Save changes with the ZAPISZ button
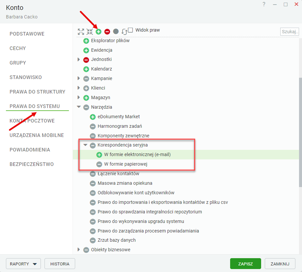Screen dimensions: 302x272 [246, 264]
